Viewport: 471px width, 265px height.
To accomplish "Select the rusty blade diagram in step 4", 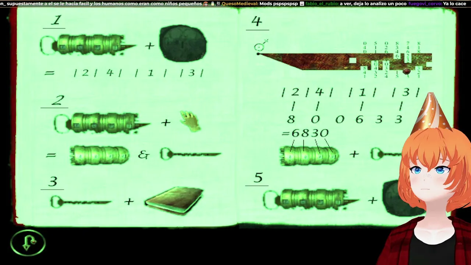I will coord(344,61).
